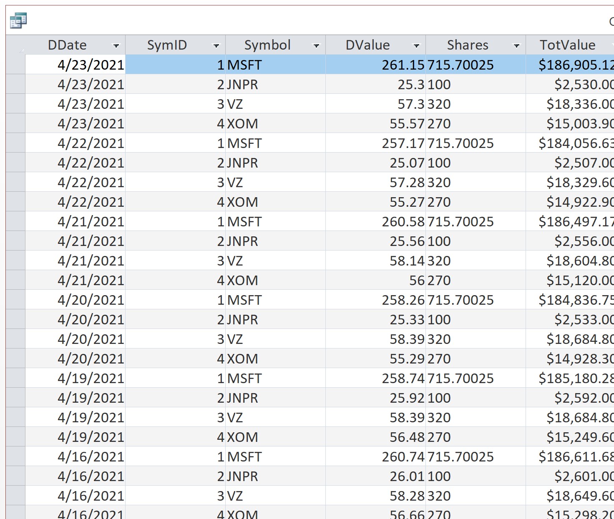Open the DDate column filter dropdown
The height and width of the screenshot is (519, 614).
pos(116,45)
